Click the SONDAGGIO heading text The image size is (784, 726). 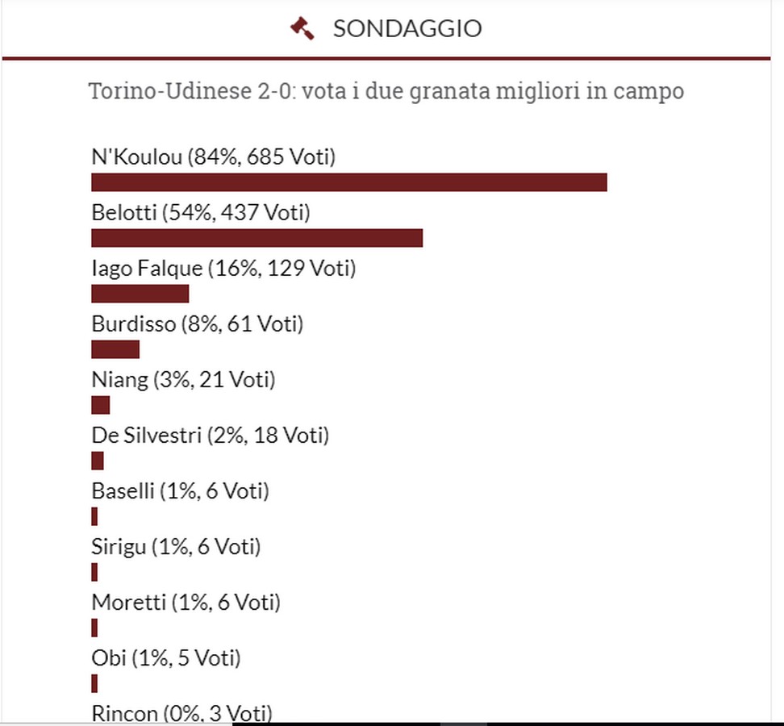click(x=407, y=28)
